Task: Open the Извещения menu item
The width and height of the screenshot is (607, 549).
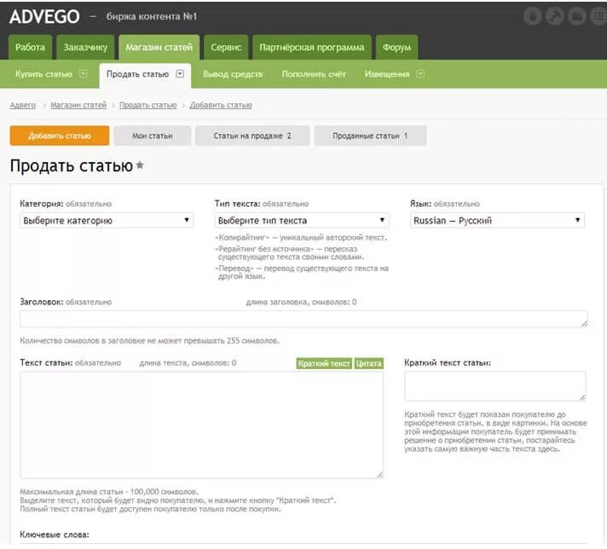Action: click(387, 74)
